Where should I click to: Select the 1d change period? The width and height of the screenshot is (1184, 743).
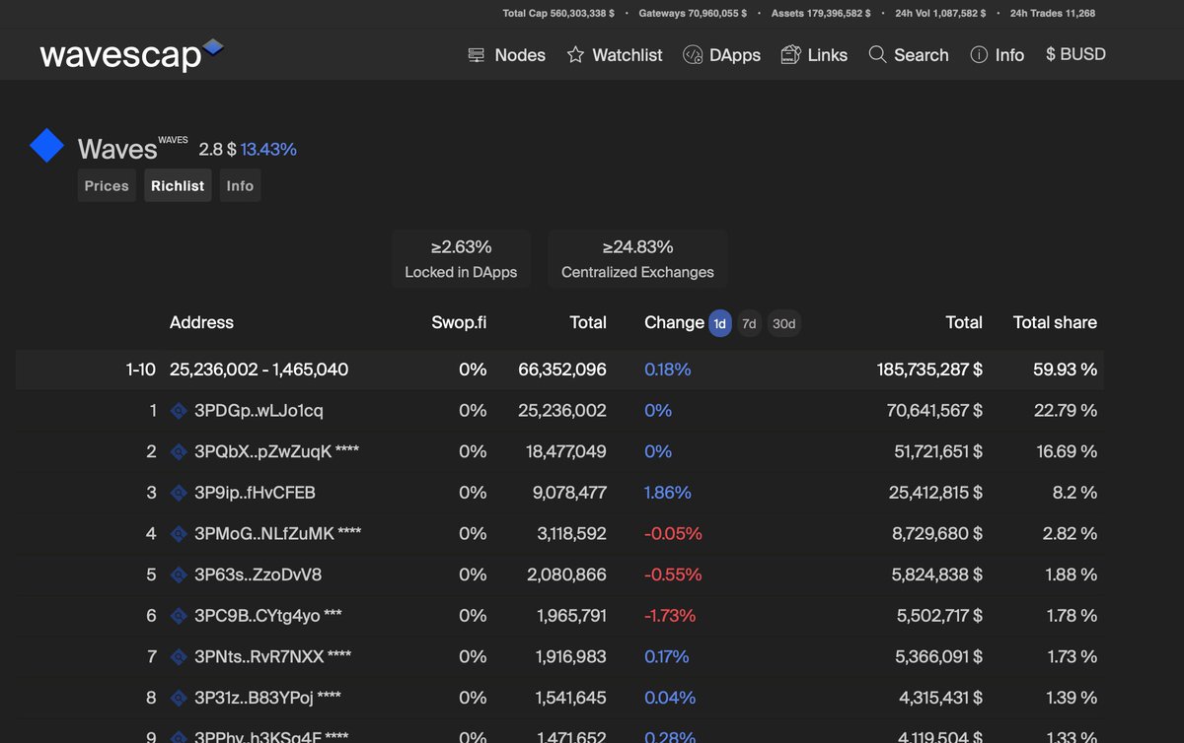pyautogui.click(x=720, y=323)
